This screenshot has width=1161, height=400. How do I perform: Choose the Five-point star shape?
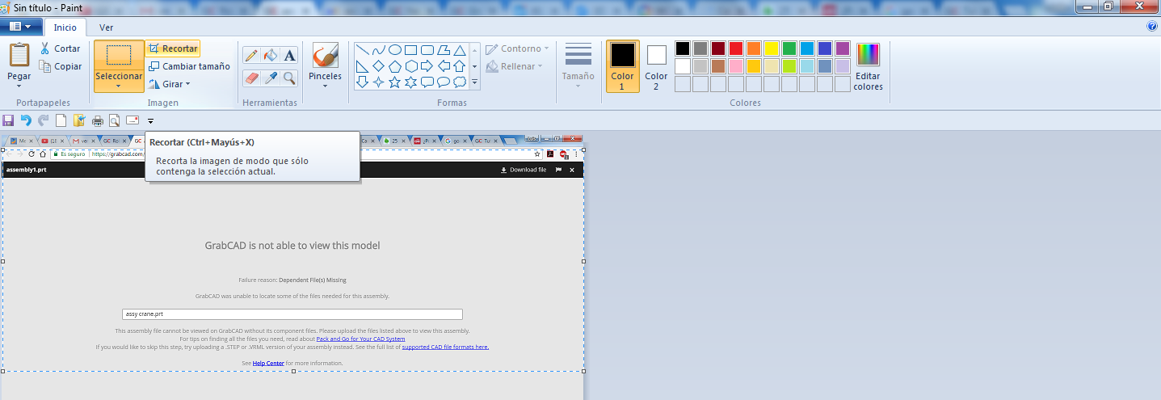coord(395,82)
